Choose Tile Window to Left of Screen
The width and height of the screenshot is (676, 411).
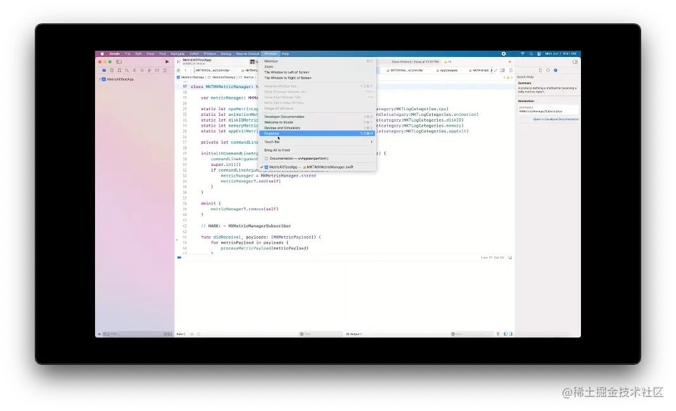pos(317,72)
